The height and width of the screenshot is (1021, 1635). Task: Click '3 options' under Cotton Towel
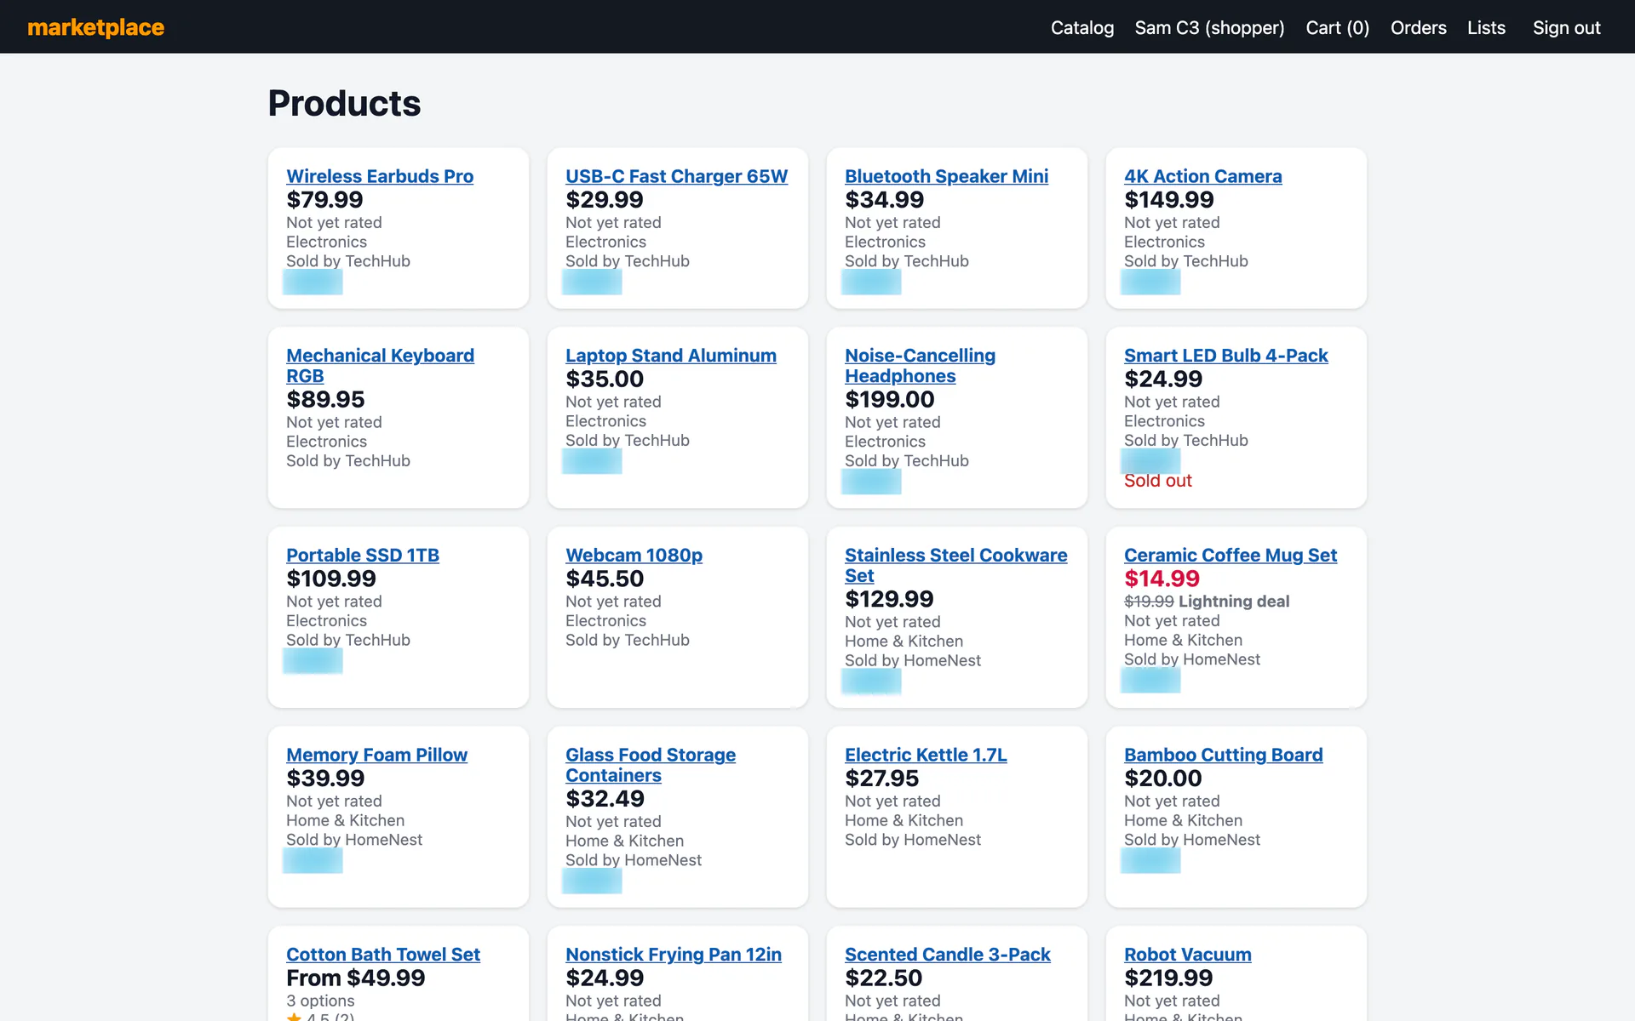coord(320,1001)
